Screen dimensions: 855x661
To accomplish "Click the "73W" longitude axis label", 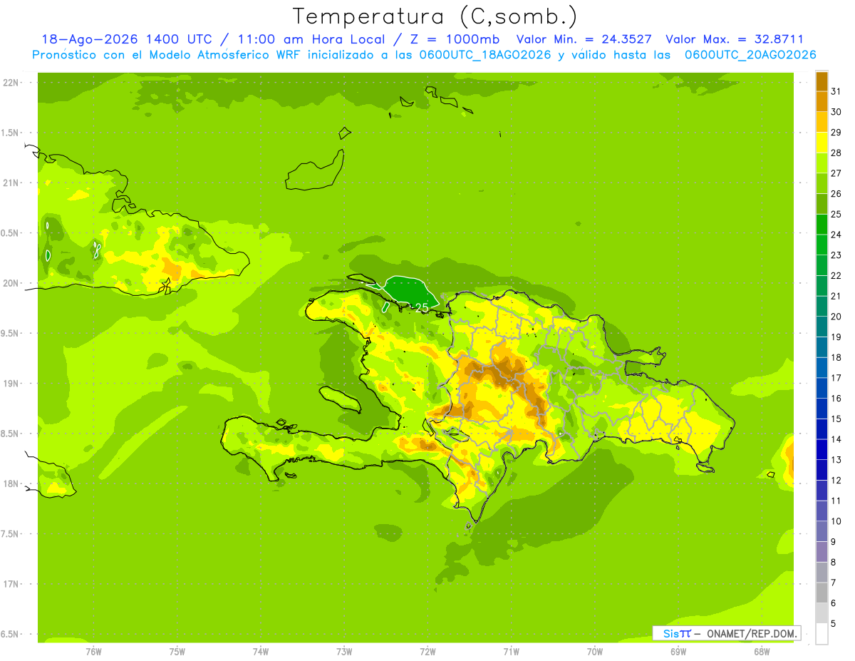I will pos(344,651).
